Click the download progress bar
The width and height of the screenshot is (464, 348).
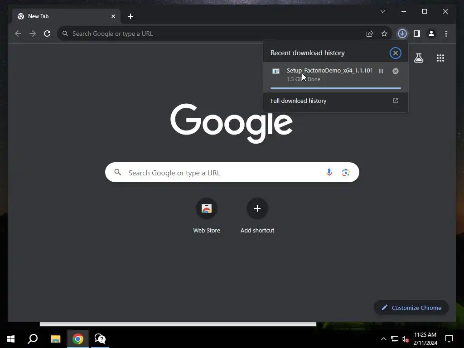[x=336, y=88]
